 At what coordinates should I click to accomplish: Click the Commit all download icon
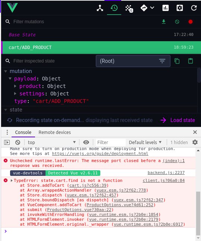[x=164, y=22]
